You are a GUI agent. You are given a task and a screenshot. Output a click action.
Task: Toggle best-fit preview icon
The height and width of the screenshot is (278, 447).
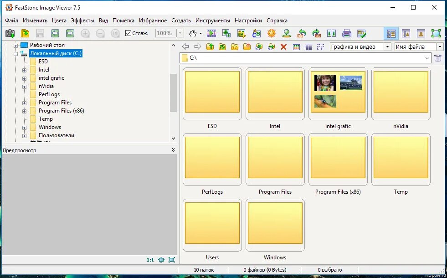tap(161, 260)
